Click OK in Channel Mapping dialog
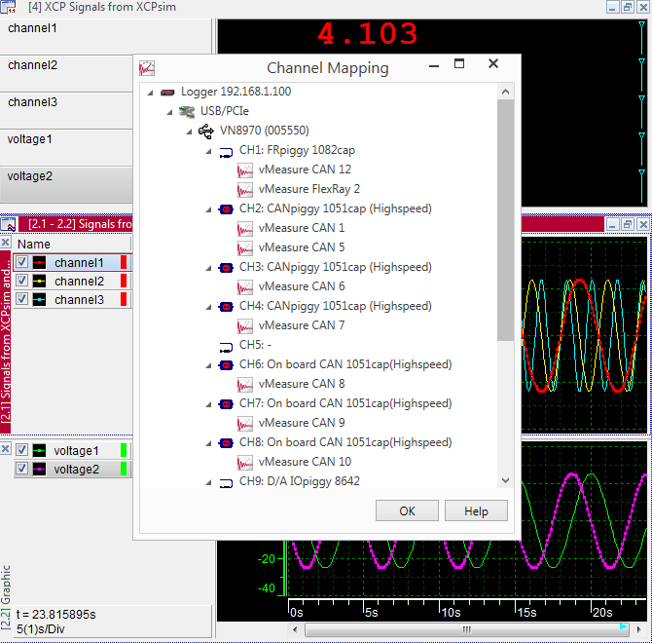The height and width of the screenshot is (643, 652). tap(407, 511)
